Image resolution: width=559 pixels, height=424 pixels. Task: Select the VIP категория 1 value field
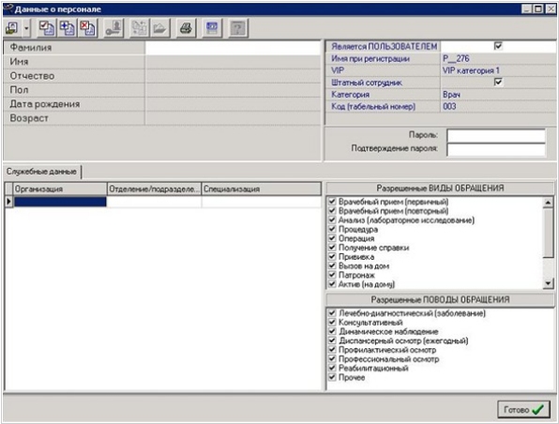[498, 70]
